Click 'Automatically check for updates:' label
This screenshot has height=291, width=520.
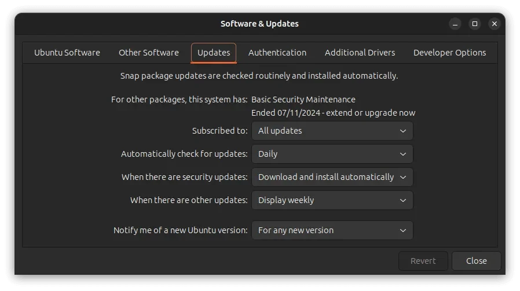click(184, 154)
